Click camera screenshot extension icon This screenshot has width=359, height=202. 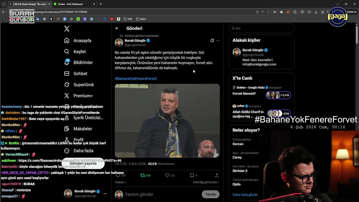pos(281,12)
